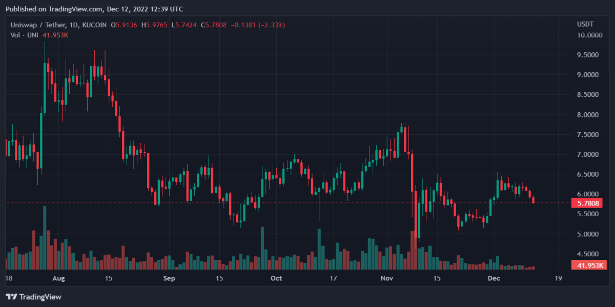Click the 7.0000 price scale label
The image size is (615, 307).
(x=589, y=154)
